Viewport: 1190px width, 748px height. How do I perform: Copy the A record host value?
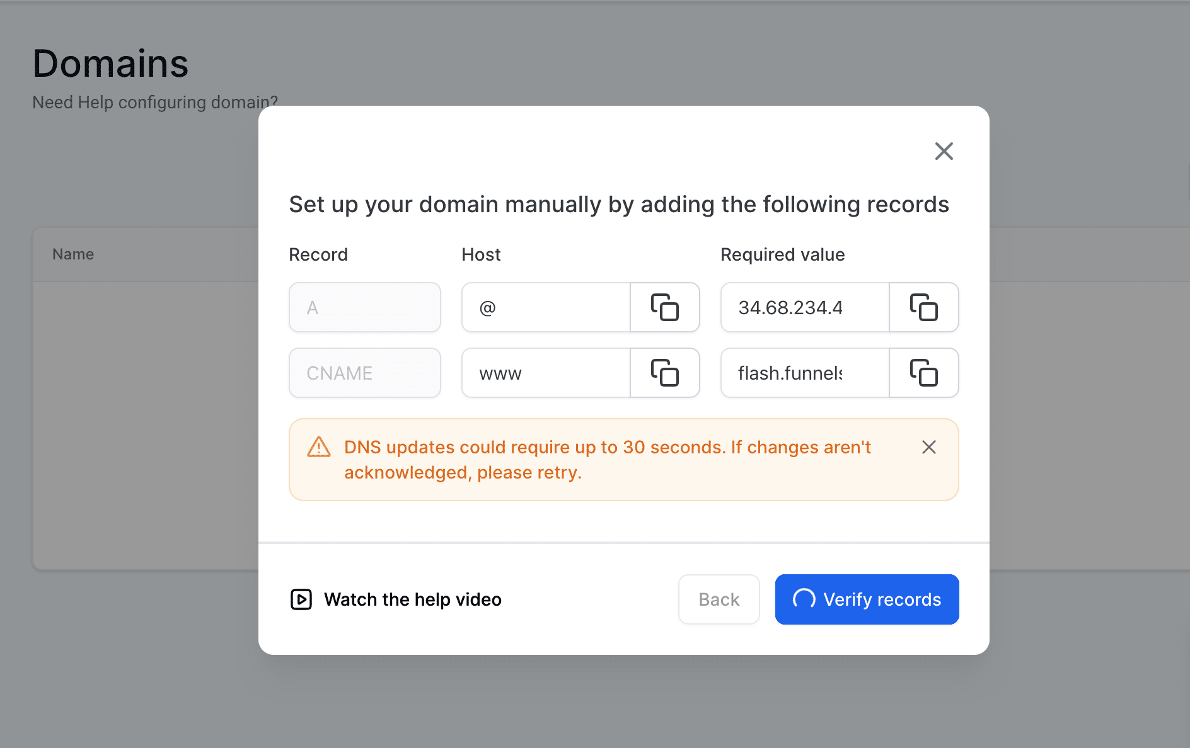point(664,308)
